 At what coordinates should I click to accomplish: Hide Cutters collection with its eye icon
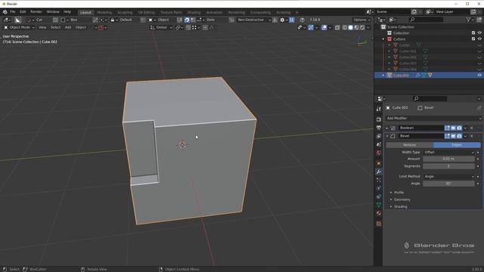(x=479, y=39)
